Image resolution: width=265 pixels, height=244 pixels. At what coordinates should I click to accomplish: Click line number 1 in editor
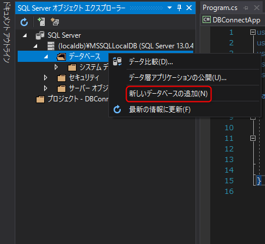tap(231, 32)
